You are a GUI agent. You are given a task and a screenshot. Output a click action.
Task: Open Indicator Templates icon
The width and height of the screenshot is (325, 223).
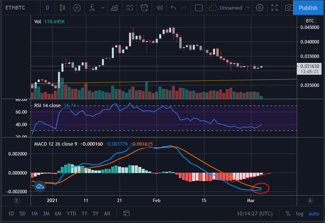pyautogui.click(x=130, y=8)
